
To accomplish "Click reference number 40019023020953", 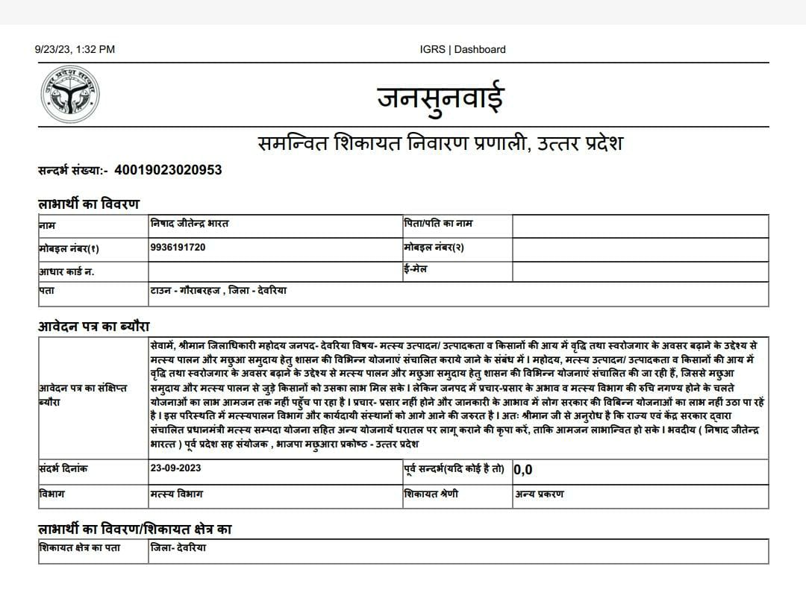I will (168, 170).
